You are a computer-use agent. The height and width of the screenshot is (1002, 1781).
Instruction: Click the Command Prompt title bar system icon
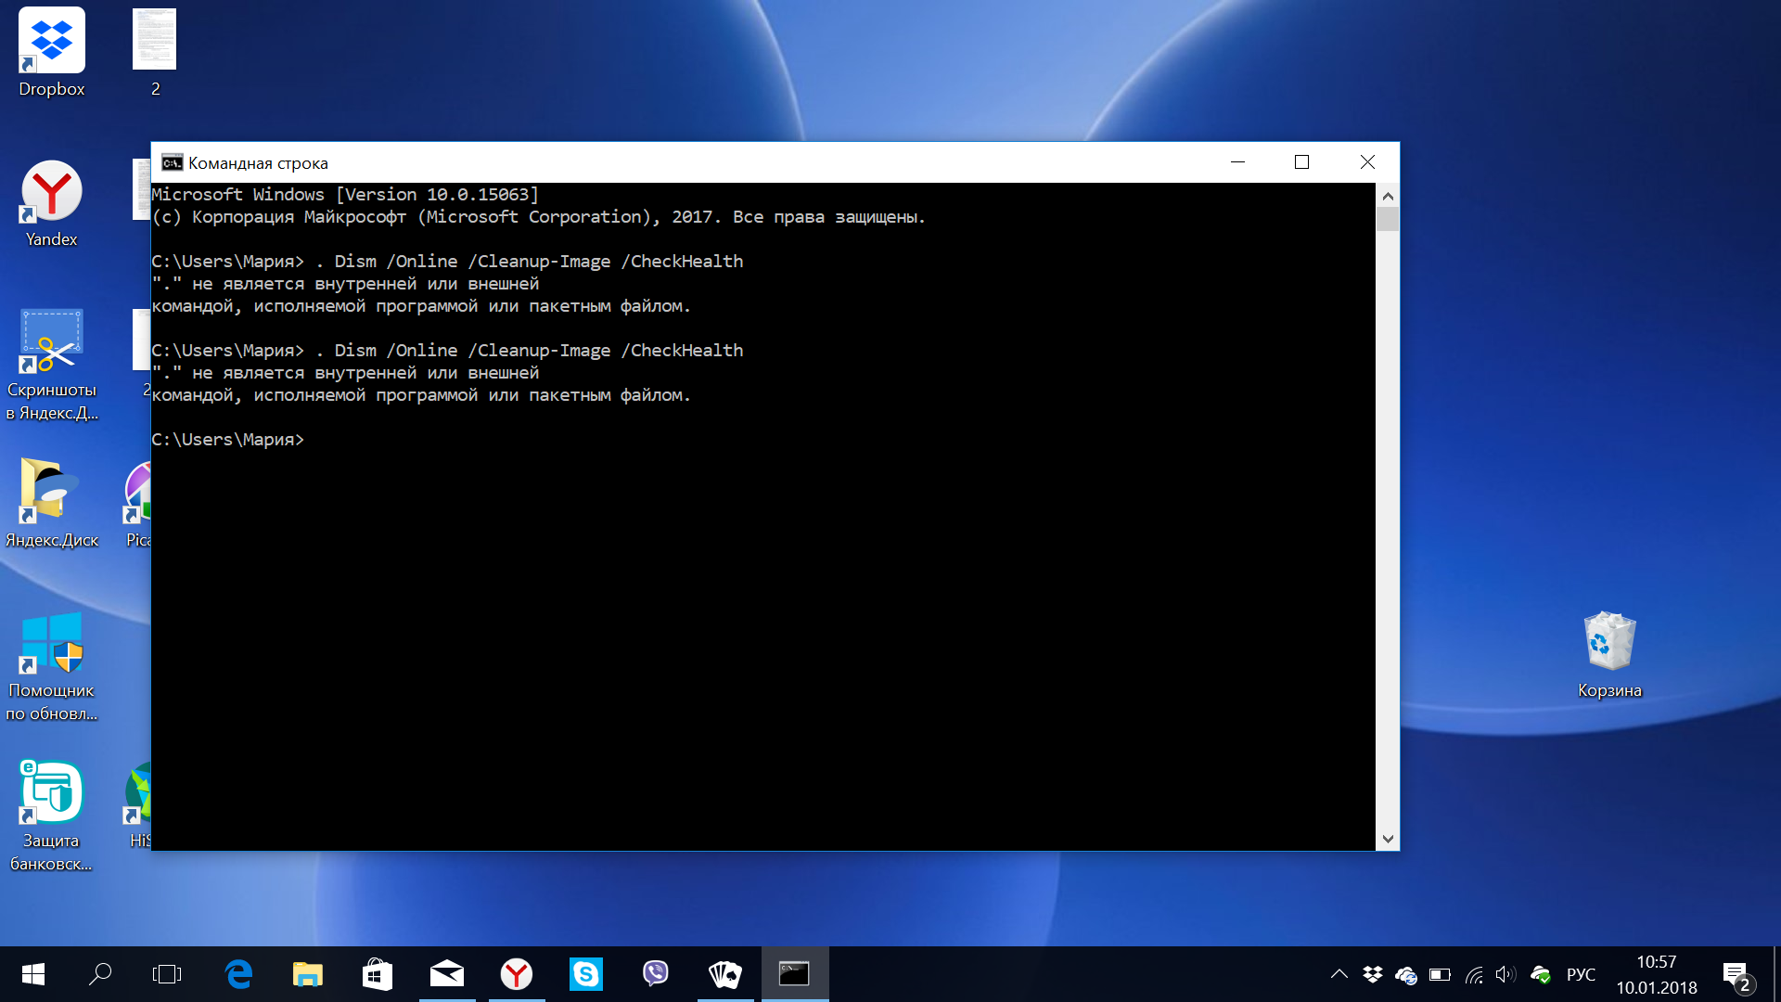(172, 163)
